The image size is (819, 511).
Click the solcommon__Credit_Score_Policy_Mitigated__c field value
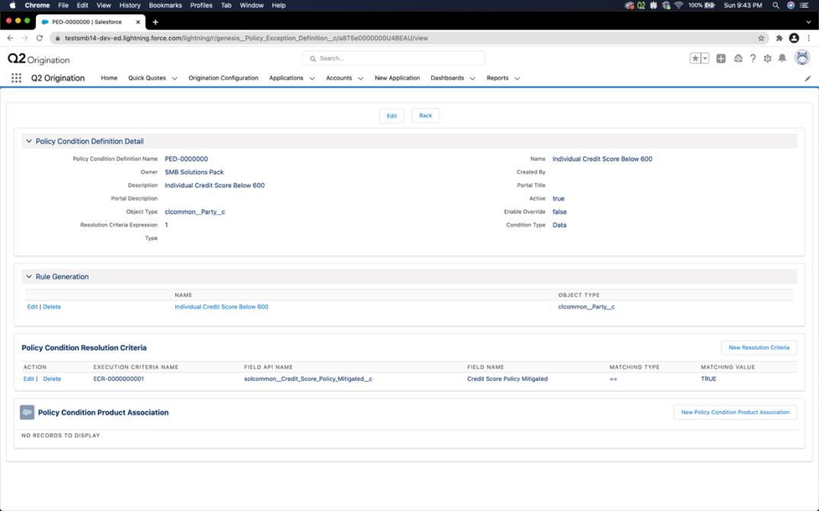coord(308,379)
